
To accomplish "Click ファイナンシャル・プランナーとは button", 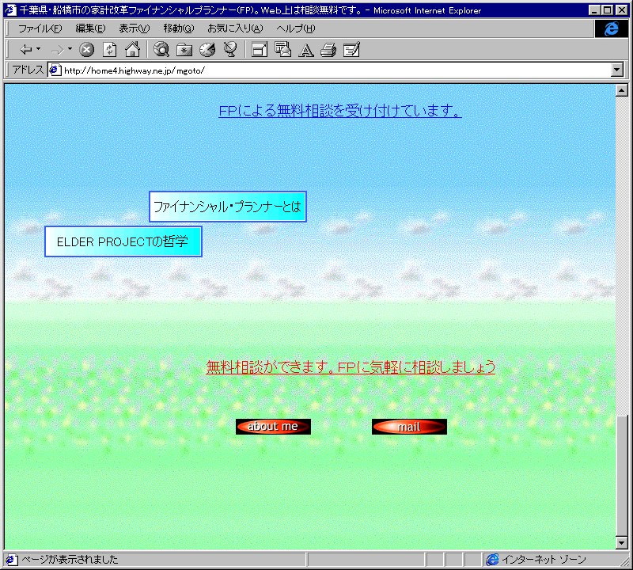I will 228,207.
